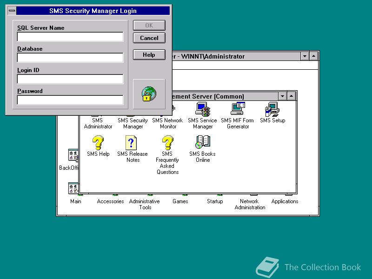Open the SMS Service Manager icon
The height and width of the screenshot is (279, 372).
203,109
